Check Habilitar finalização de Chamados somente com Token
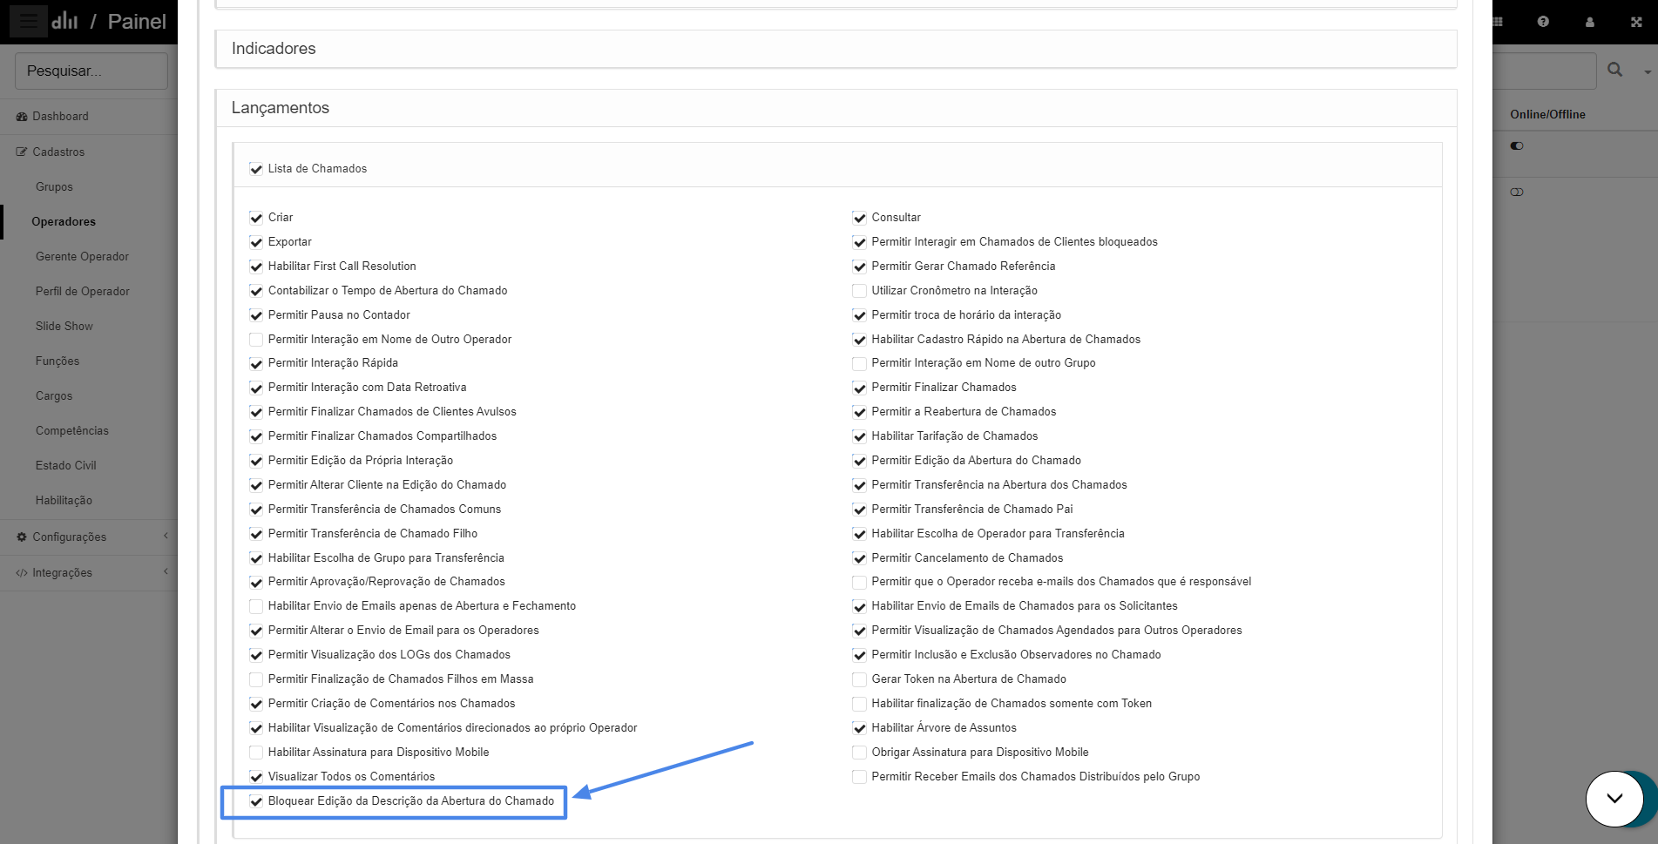1658x844 pixels. [859, 704]
